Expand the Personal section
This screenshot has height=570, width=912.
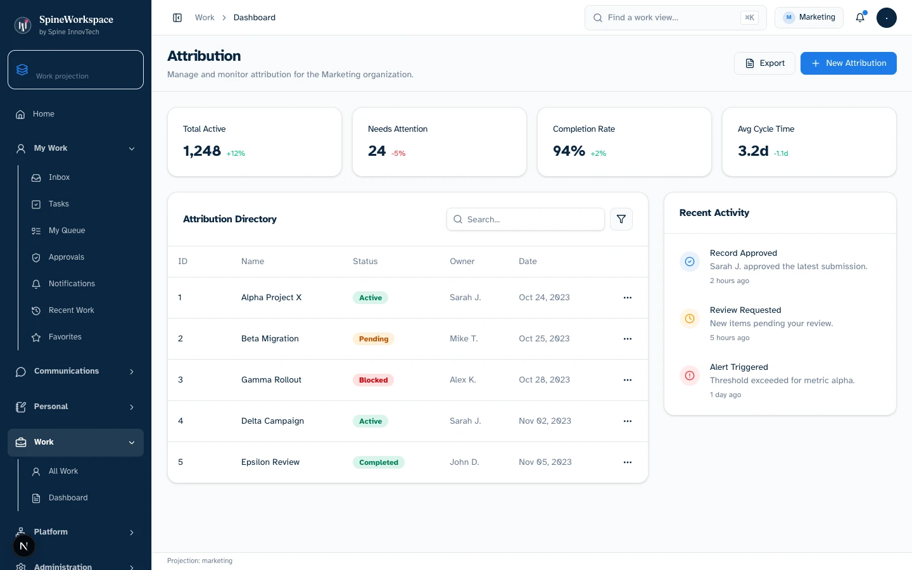75,407
